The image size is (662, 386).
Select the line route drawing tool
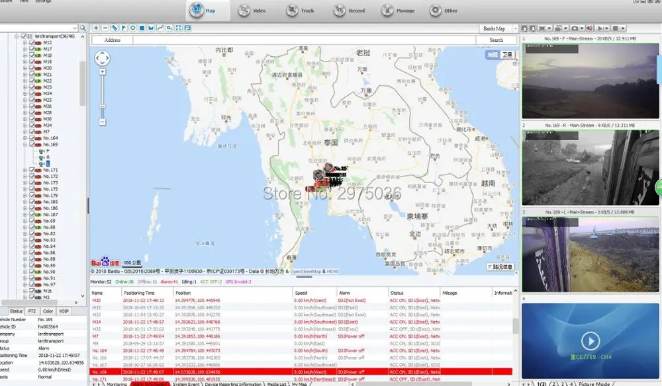coord(160,28)
